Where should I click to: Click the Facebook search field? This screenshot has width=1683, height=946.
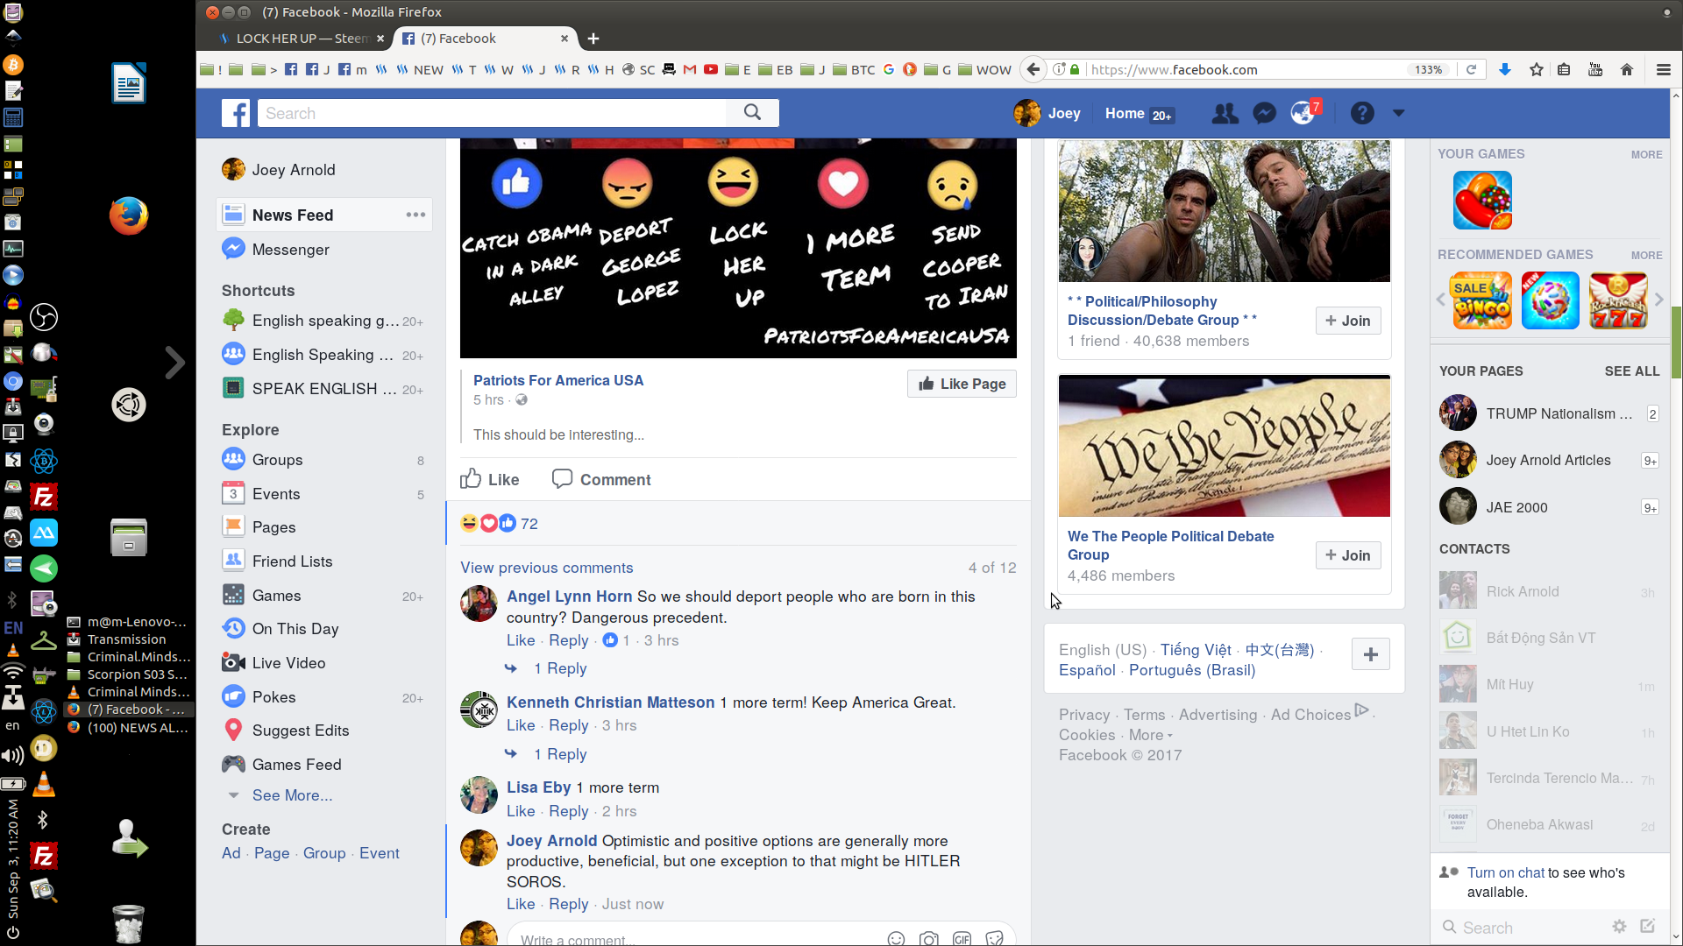tap(493, 113)
